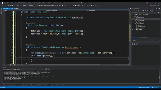Image resolution: width=161 pixels, height=90 pixels.
Task: Select App.xaml in Solution Explorer
Action: [x=140, y=25]
